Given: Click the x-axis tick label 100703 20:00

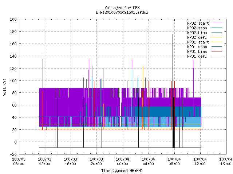Looking at the screenshot, I should pos(96,162).
